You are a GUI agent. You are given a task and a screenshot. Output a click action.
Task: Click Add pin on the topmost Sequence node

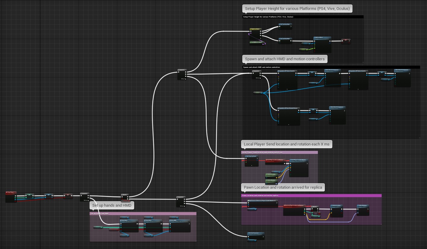pyautogui.click(x=183, y=79)
